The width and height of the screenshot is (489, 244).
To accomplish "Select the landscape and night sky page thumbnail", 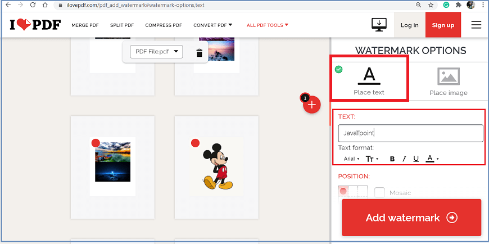I will pos(112,167).
